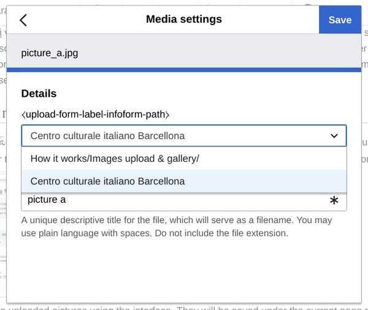This screenshot has width=368, height=310.
Task: Click the "Details" section heading
Action: click(39, 94)
